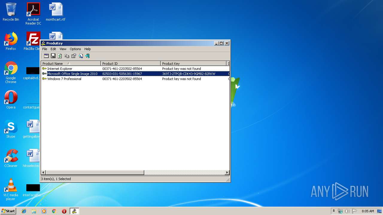Click the volume tray icon
Screen dimensions: 383x215
tap(347, 211)
